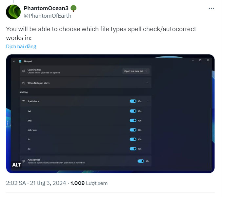
Task: Click the back arrow in Notepad settings
Action: click(14, 61)
